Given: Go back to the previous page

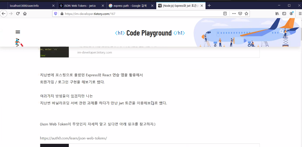Looking at the screenshot, I should (x=4, y=14).
